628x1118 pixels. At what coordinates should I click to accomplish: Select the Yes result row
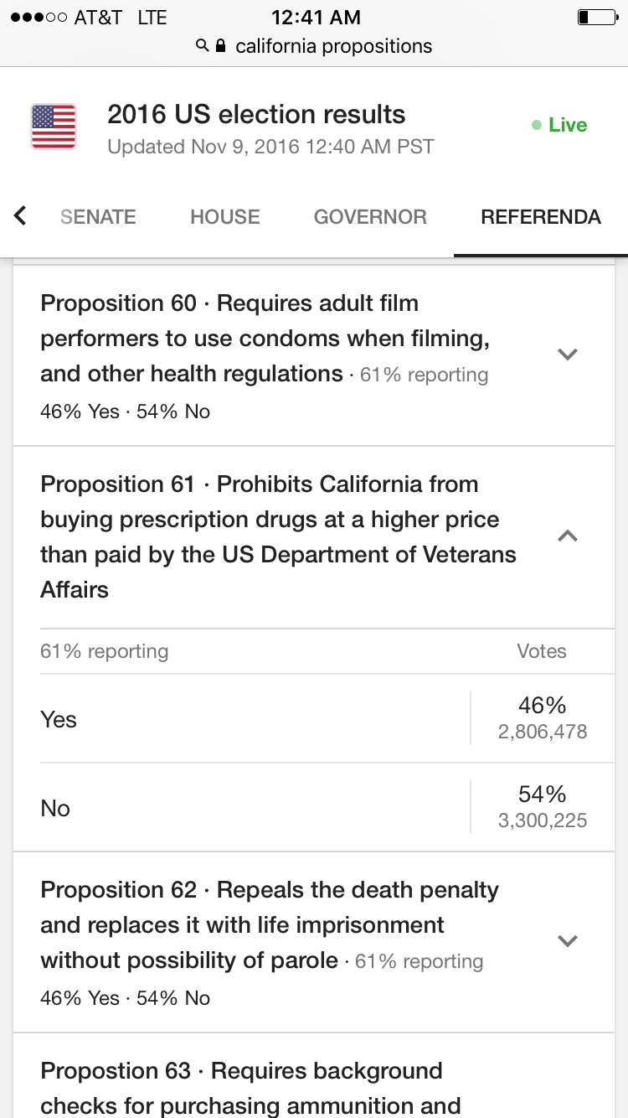click(x=314, y=719)
